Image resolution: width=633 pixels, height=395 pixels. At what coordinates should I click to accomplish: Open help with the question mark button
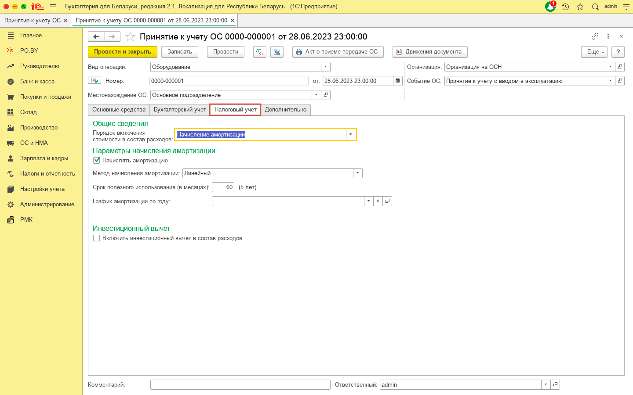pyautogui.click(x=618, y=52)
